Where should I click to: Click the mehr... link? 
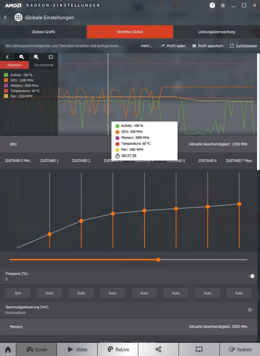[x=146, y=46]
